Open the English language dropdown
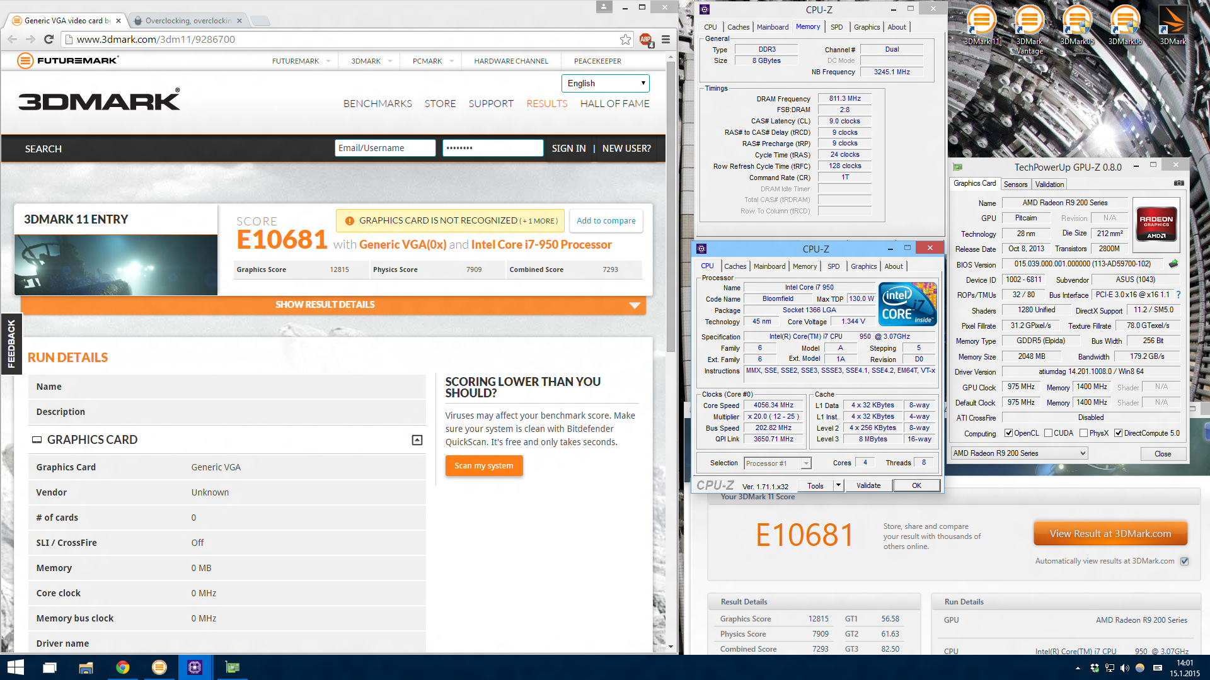The width and height of the screenshot is (1210, 680). [605, 83]
